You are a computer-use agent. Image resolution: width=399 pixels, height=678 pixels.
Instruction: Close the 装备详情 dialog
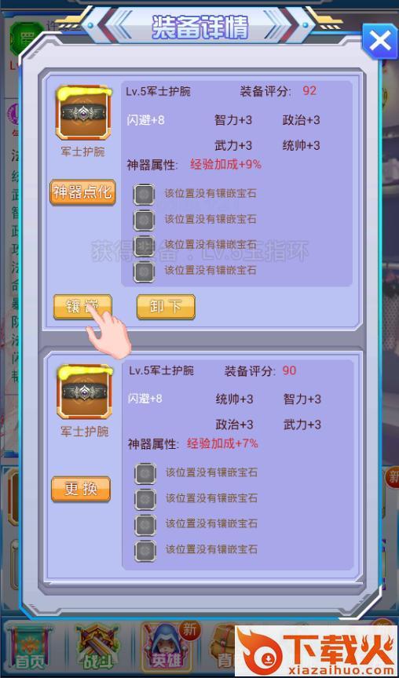tap(380, 41)
